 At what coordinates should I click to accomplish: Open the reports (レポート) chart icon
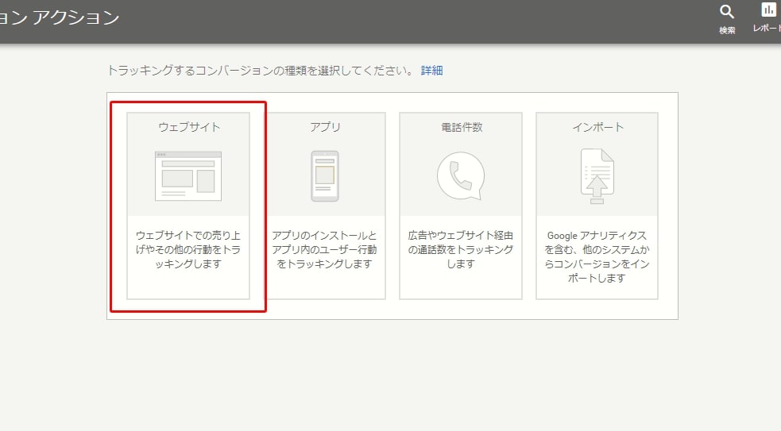click(768, 10)
